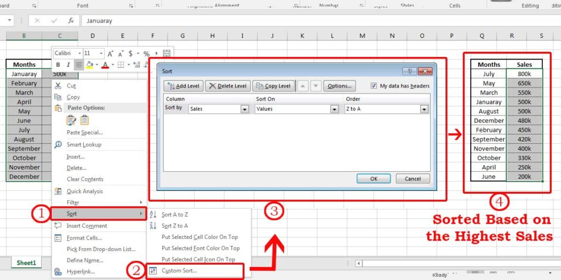Click the Hyperlink globe icon

click(58, 272)
